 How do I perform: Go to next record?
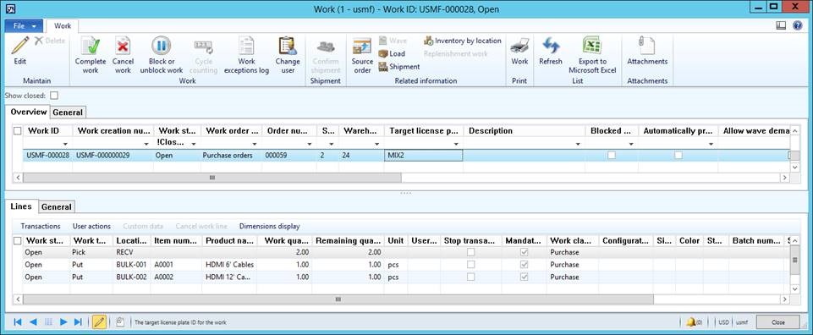[x=63, y=322]
